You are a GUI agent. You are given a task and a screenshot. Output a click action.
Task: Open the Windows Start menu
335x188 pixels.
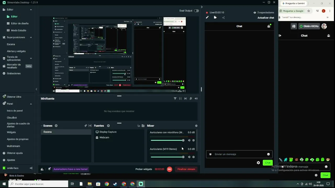click(4, 184)
